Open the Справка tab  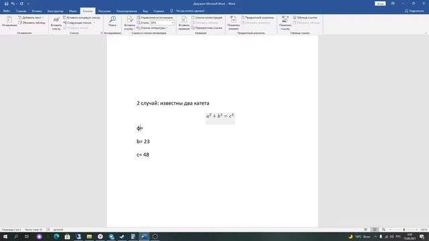(x=159, y=11)
